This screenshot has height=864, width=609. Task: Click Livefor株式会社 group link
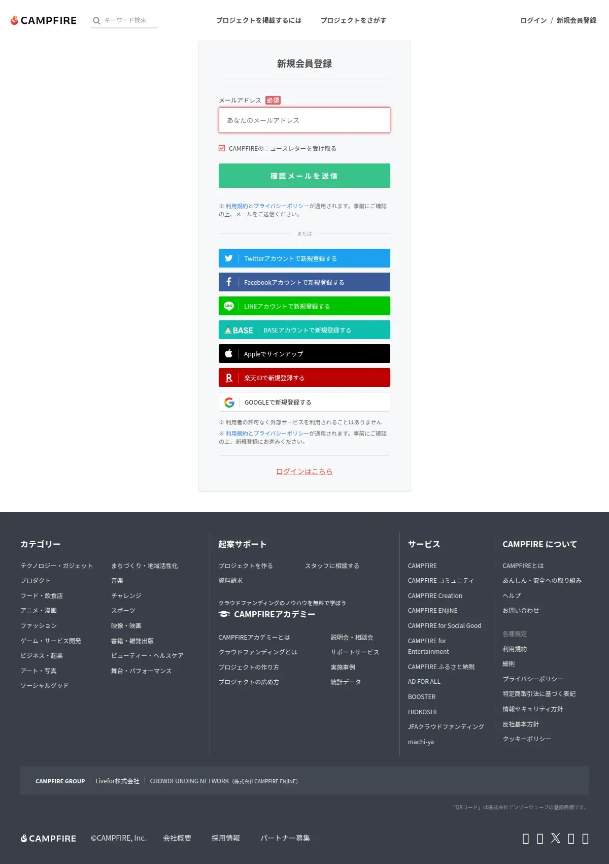[117, 781]
